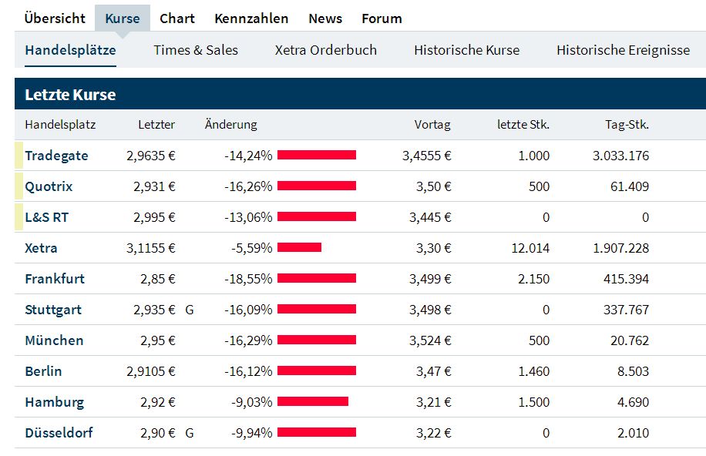Select the Handelsplätze sub-tab
This screenshot has height=456, width=706.
tap(70, 50)
